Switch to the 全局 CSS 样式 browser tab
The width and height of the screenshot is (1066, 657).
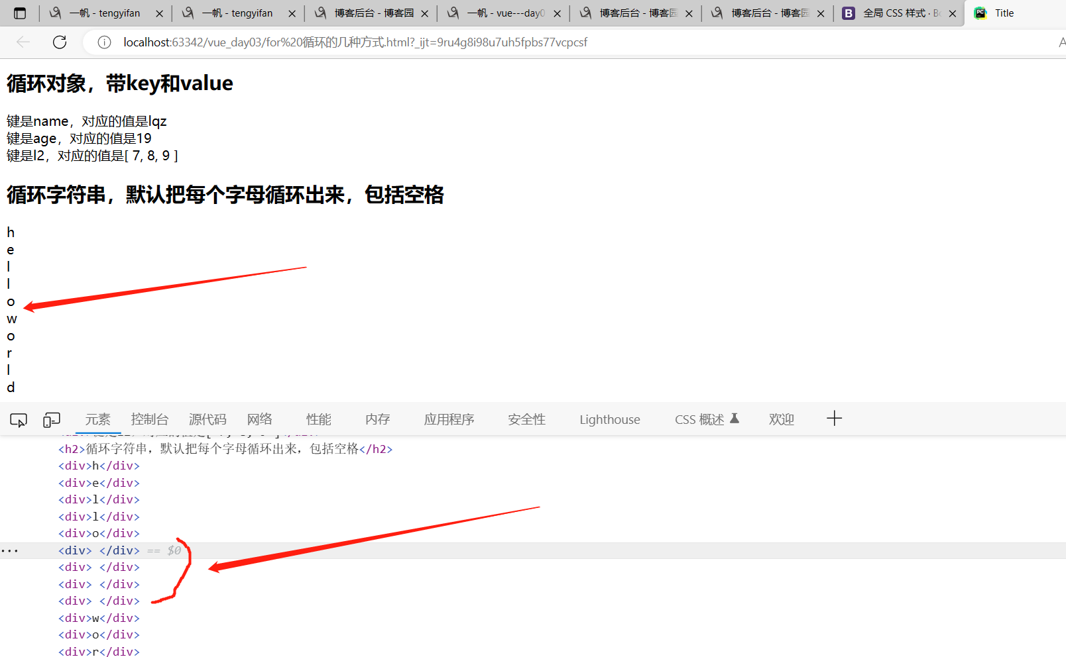tap(899, 13)
